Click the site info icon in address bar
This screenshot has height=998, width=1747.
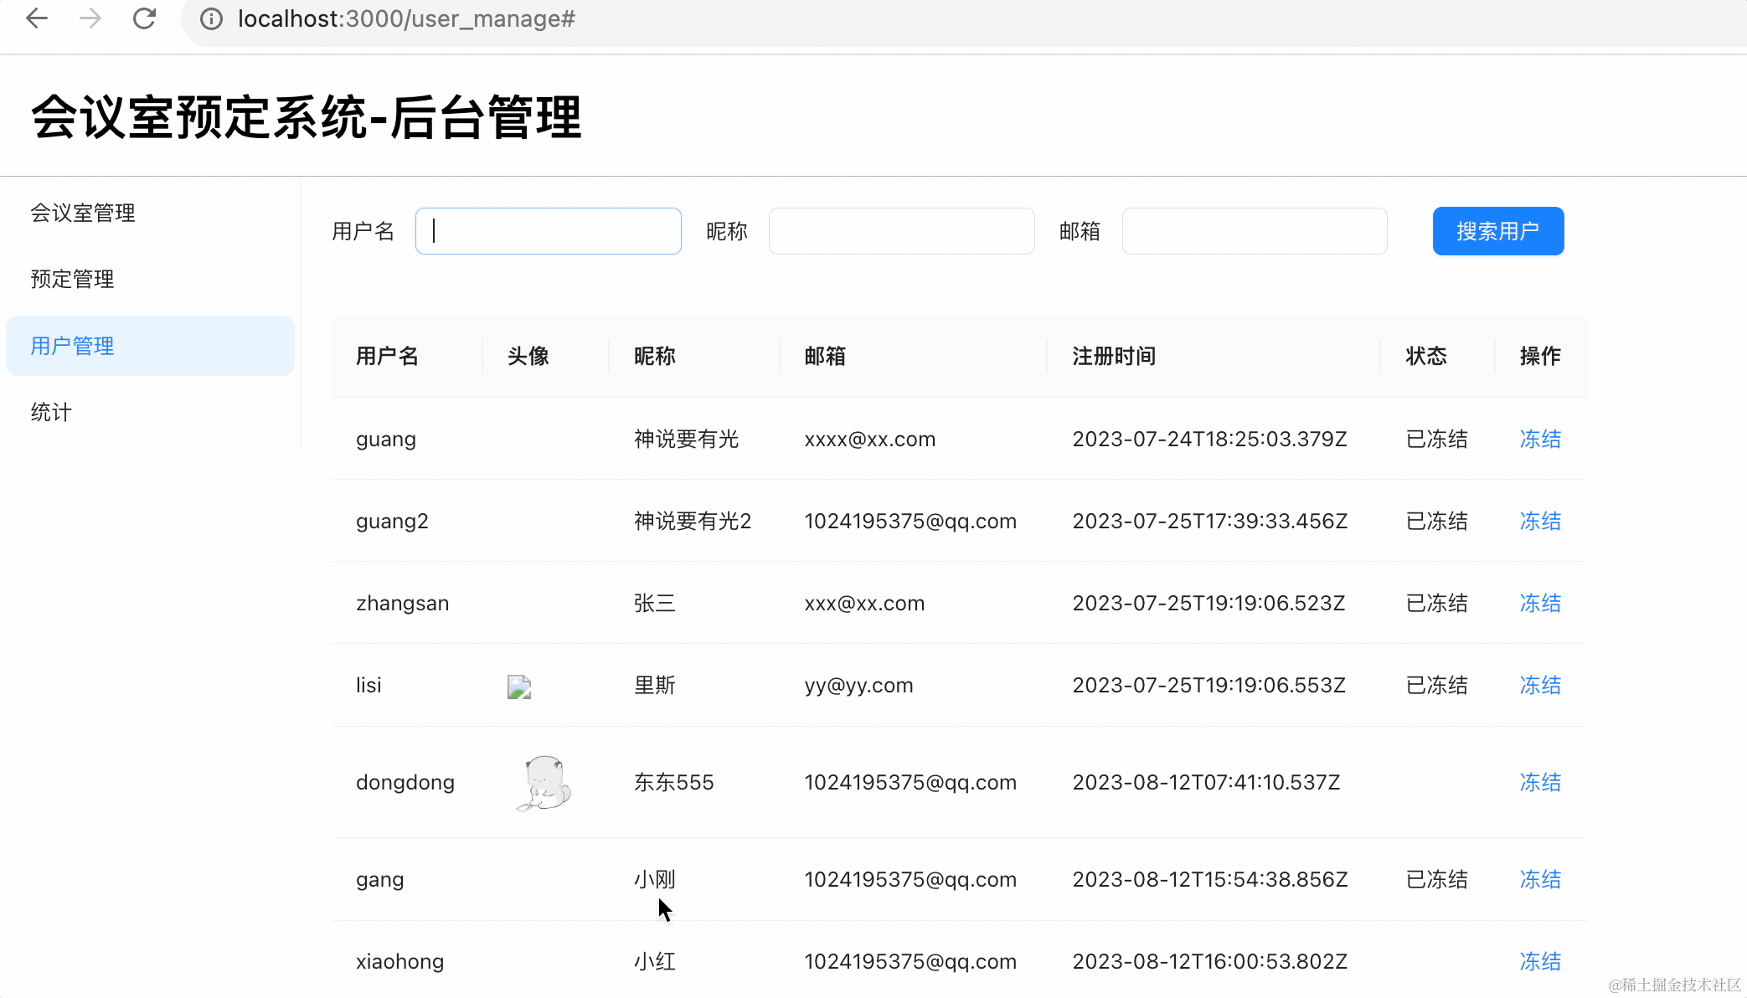211,19
